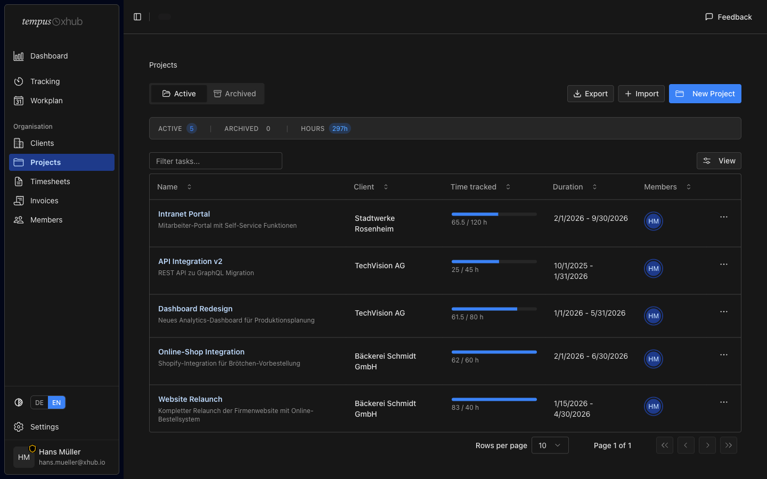Open Invoices in sidebar
This screenshot has height=479, width=767.
(44, 201)
